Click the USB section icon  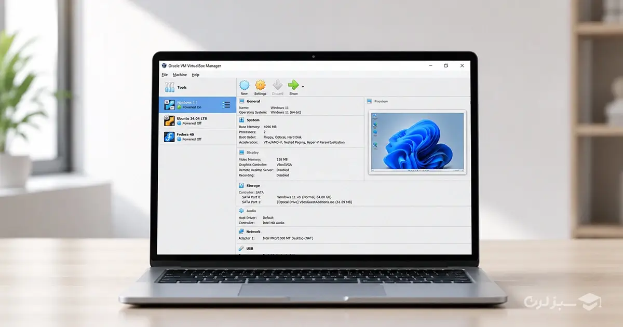(241, 249)
